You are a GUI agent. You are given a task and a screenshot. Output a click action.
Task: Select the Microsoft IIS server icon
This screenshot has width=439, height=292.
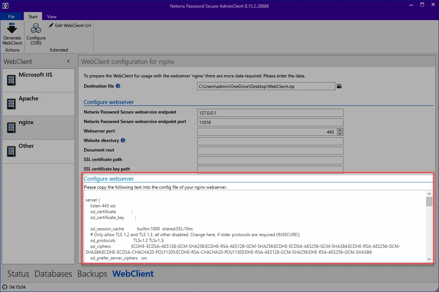11,80
